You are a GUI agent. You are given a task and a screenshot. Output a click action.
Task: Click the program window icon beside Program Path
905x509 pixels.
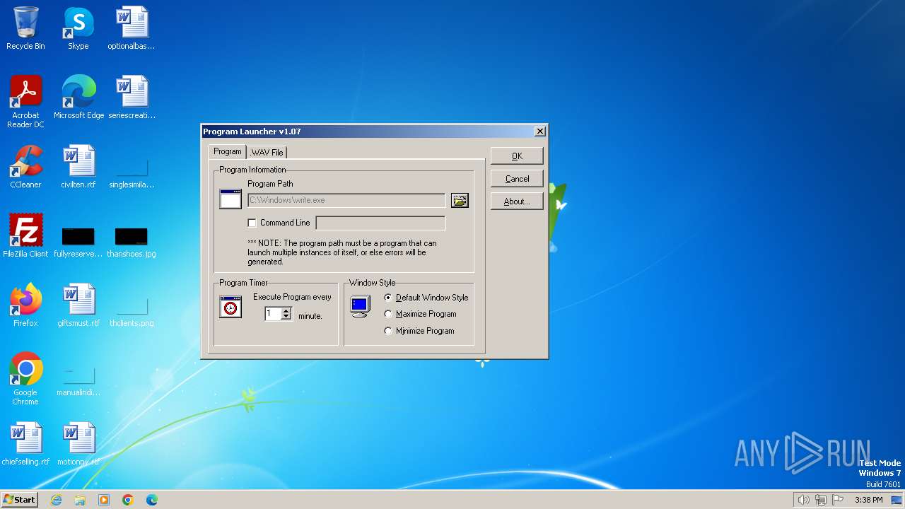pyautogui.click(x=230, y=199)
